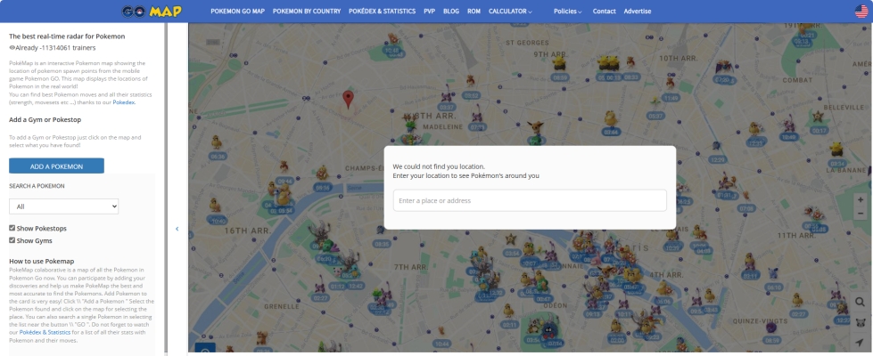Open the PVP menu item

429,11
